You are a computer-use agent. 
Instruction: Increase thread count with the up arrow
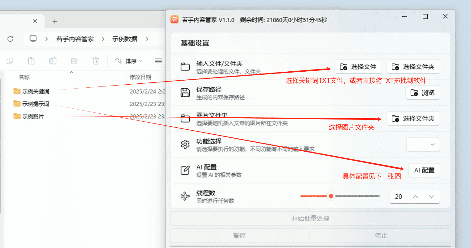tap(415, 197)
